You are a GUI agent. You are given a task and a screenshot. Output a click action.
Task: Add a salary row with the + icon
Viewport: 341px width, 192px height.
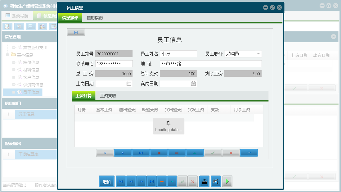coord(159,153)
